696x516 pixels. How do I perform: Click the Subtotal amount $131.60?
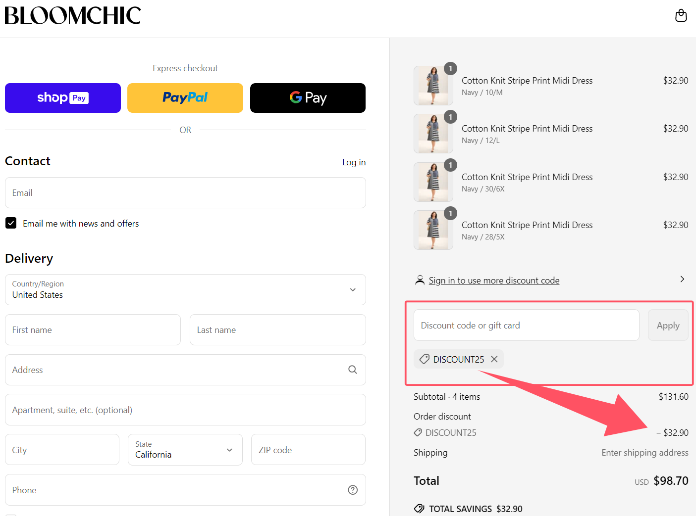(x=673, y=396)
